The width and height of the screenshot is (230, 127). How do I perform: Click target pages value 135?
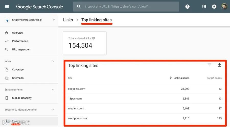click(x=219, y=118)
